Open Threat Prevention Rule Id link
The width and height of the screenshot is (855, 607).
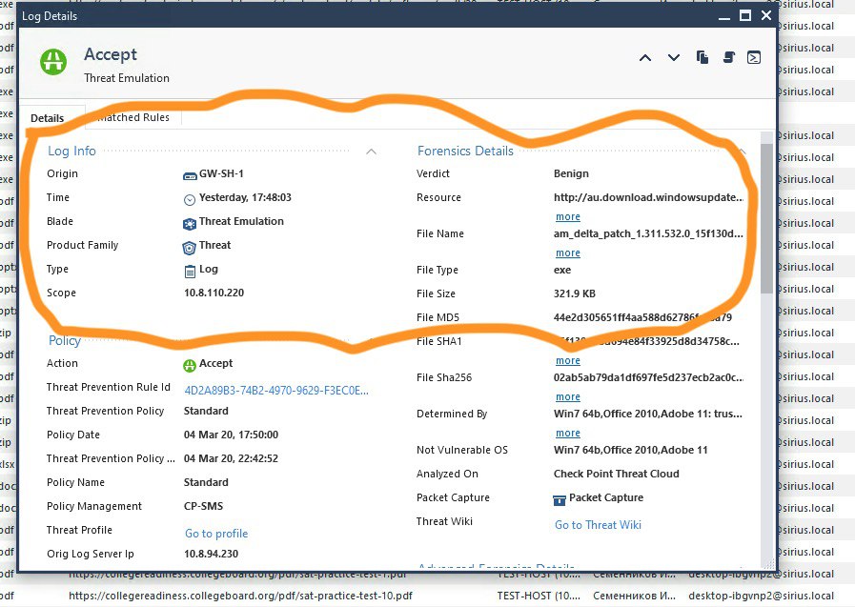click(x=276, y=390)
